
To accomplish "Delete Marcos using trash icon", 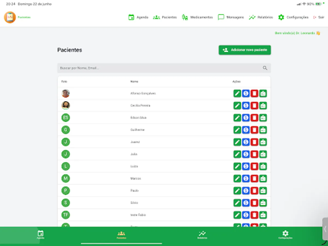I will (x=254, y=178).
